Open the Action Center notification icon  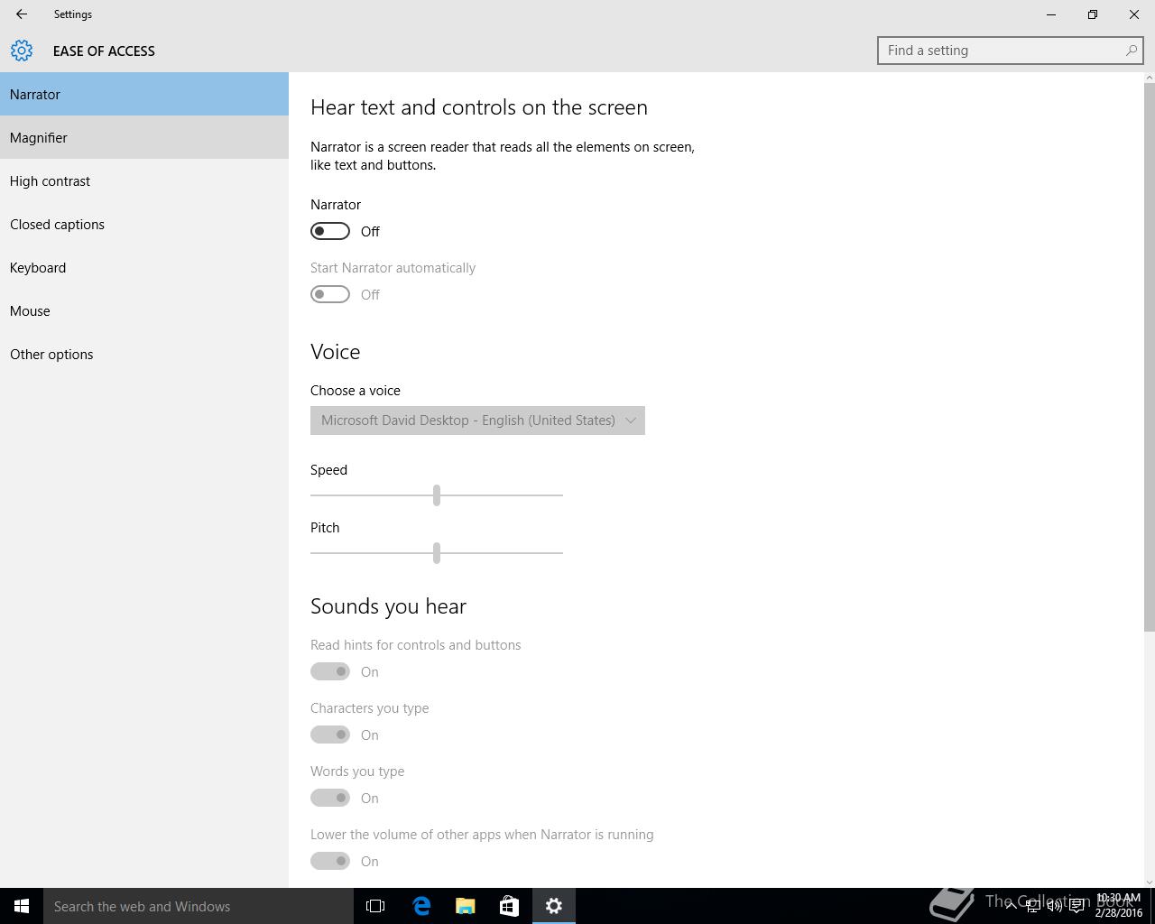pos(1076,906)
